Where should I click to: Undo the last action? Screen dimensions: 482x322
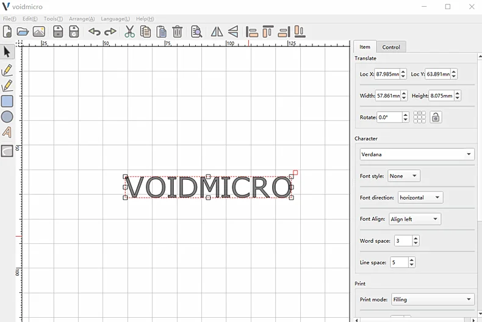(x=95, y=32)
